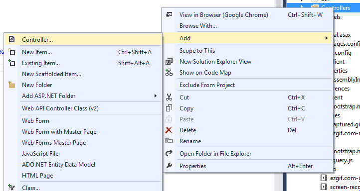This screenshot has height=191, width=360.
Task: Click the ezgif.com file icon in Solution Explorer
Action: coord(323,178)
